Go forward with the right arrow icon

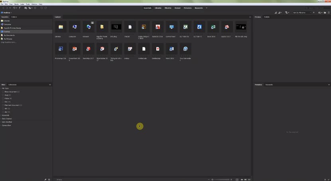(x=7, y=8)
